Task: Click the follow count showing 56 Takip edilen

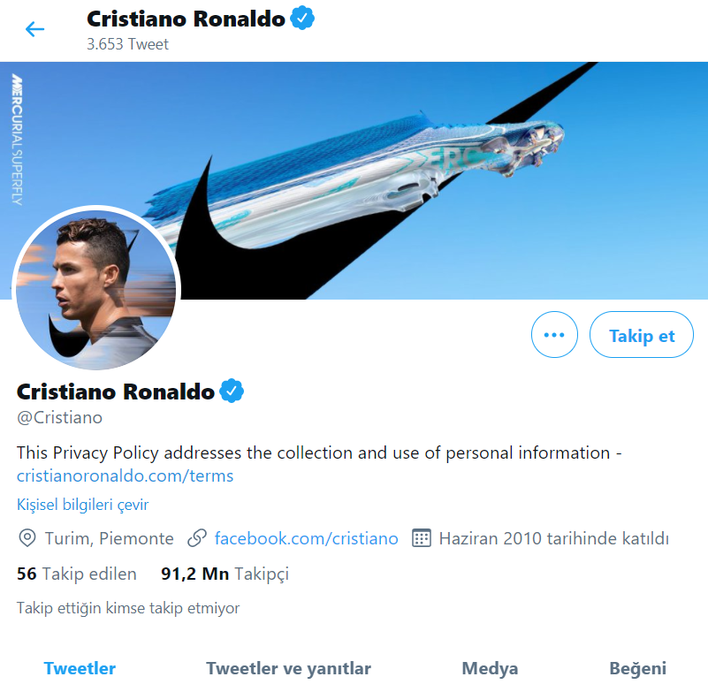Action: pos(75,574)
